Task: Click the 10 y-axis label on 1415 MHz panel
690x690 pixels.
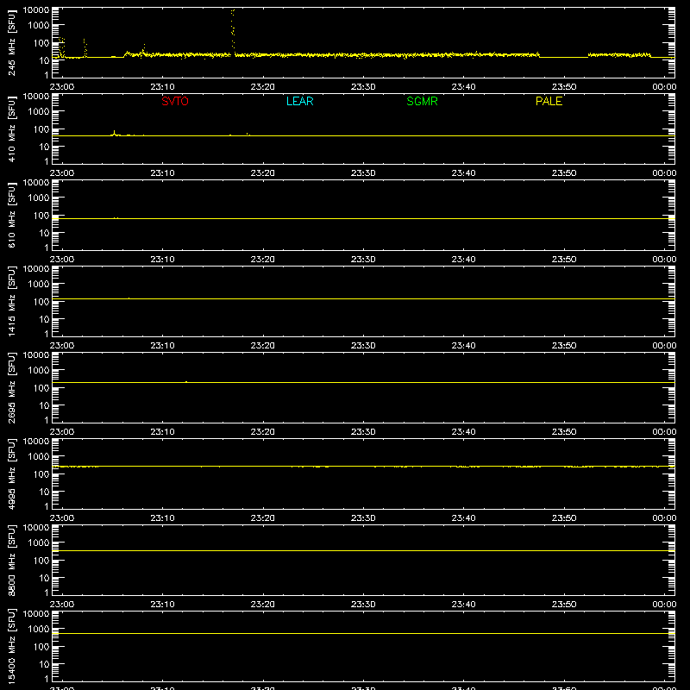Action: click(x=44, y=319)
